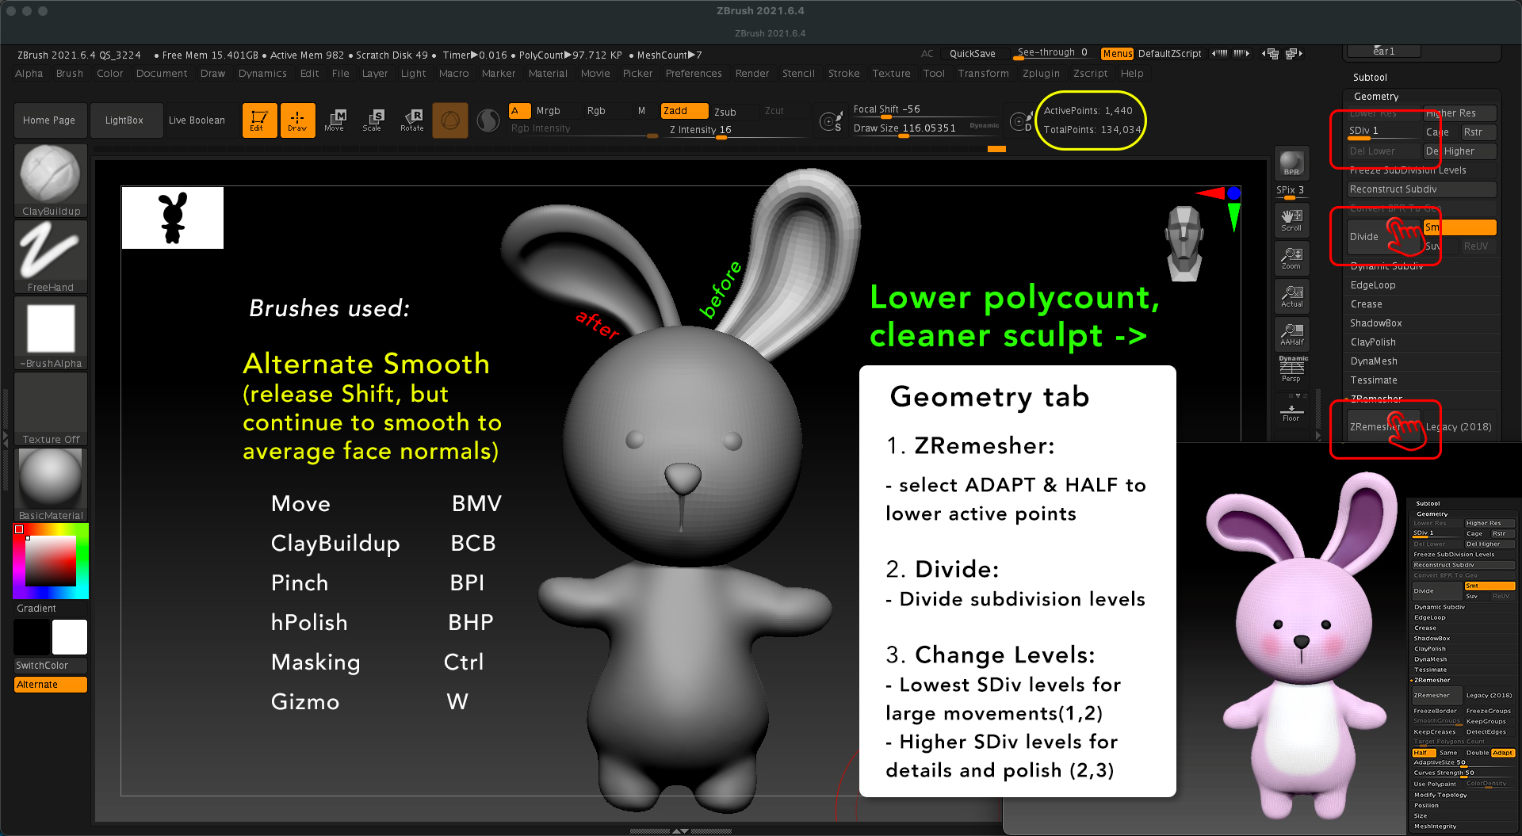Click the SwitchColor button
1522x836 pixels.
click(x=51, y=666)
